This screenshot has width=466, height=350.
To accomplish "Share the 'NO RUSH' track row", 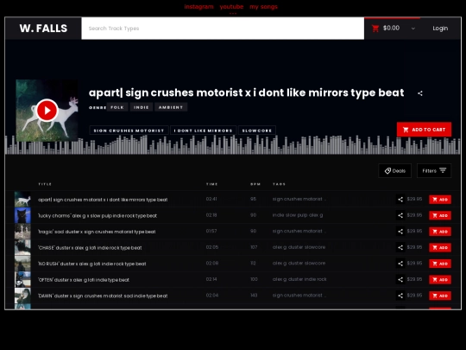I will click(x=400, y=264).
